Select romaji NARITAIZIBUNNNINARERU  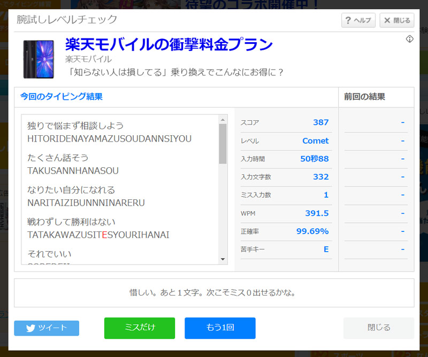coord(86,203)
